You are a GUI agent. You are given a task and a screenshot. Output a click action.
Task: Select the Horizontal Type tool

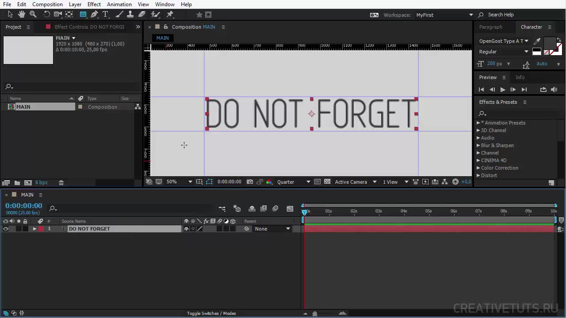point(106,15)
